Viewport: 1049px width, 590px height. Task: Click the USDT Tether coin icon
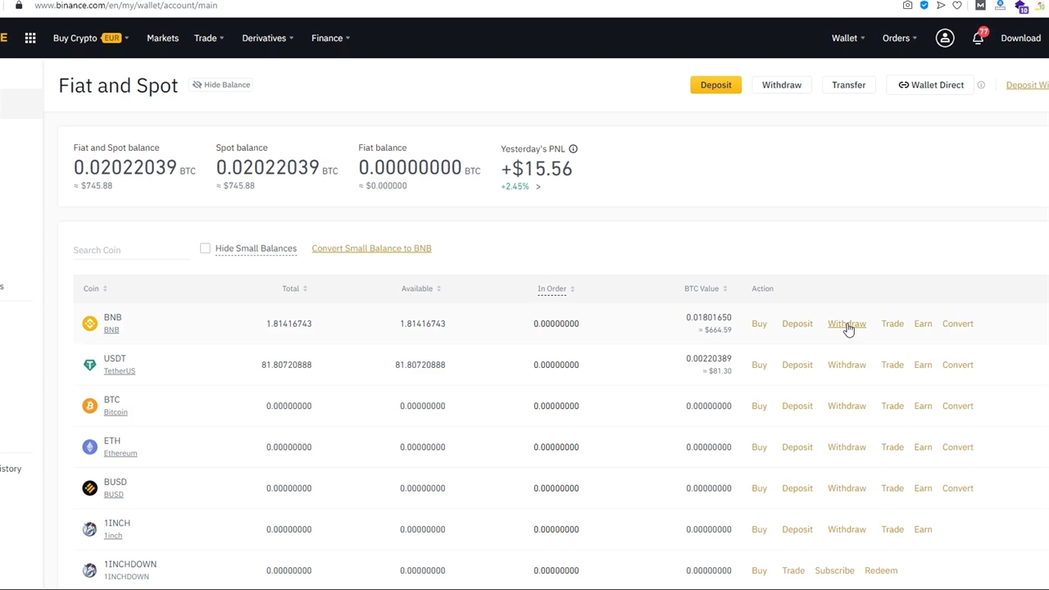(x=89, y=365)
